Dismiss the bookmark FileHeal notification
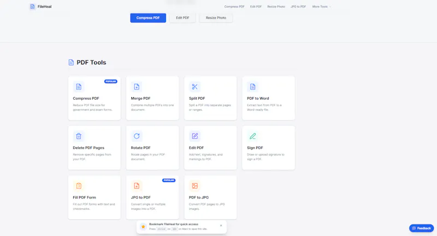The image size is (437, 236). tap(221, 226)
